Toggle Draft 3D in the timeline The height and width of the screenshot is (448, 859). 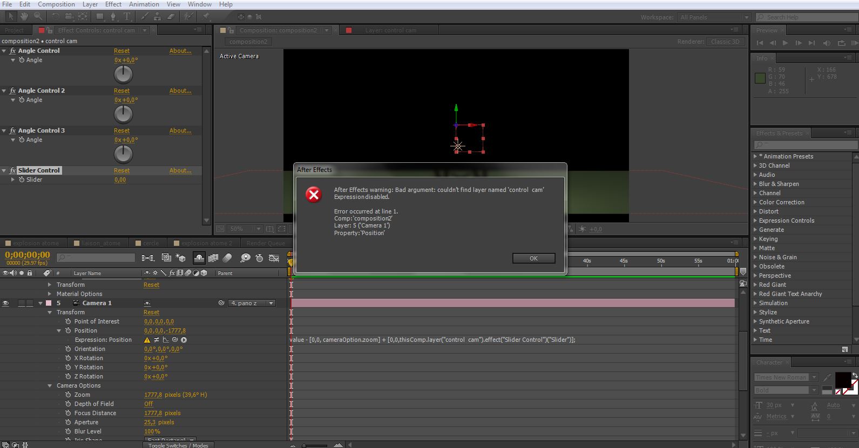181,258
